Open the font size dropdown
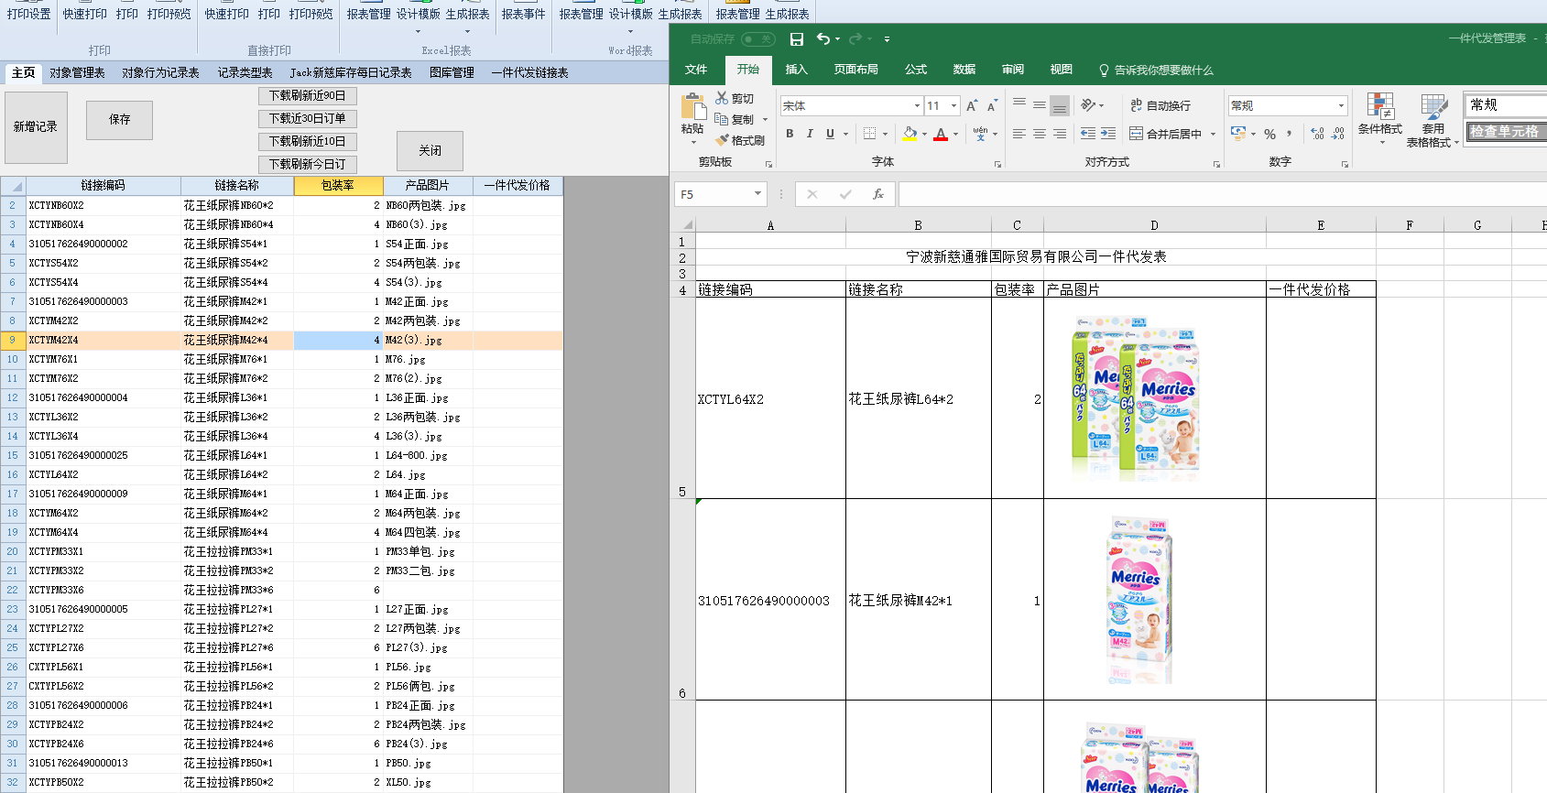Screen dimensions: 1547x793 [953, 106]
